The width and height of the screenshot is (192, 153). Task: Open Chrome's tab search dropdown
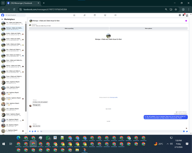[3, 3]
